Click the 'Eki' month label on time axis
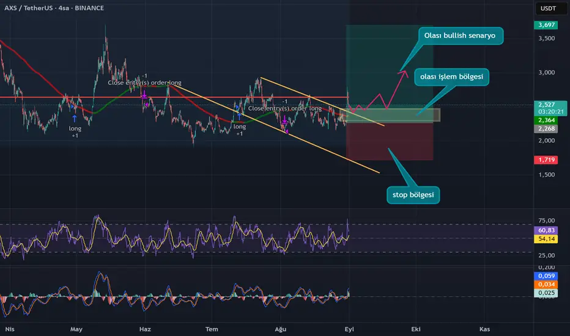570x336 pixels. pos(415,329)
